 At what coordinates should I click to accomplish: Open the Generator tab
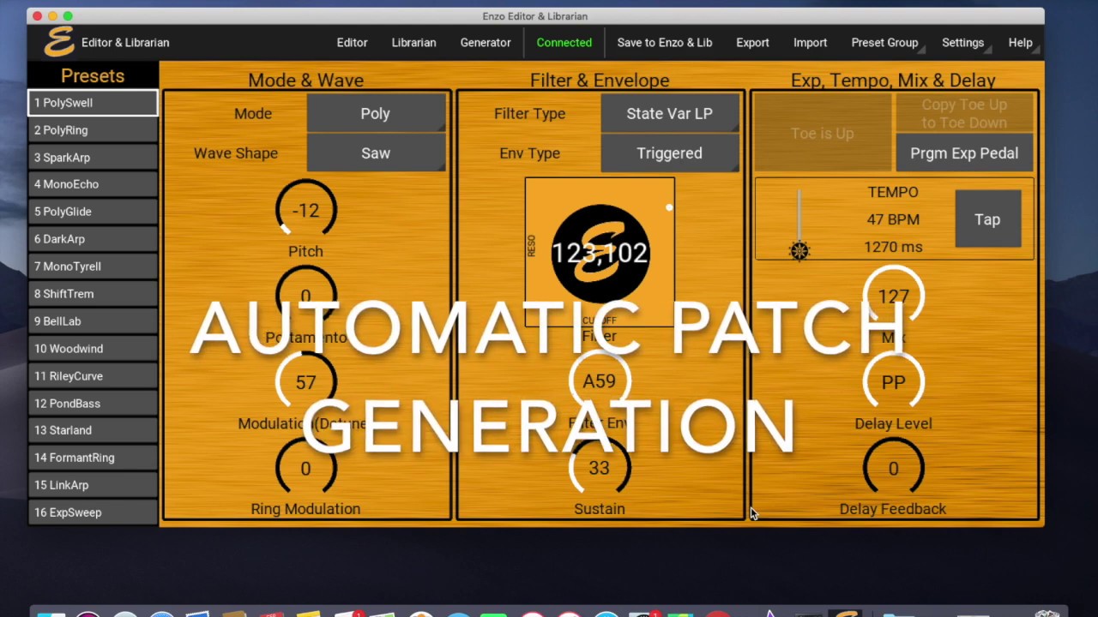[486, 42]
